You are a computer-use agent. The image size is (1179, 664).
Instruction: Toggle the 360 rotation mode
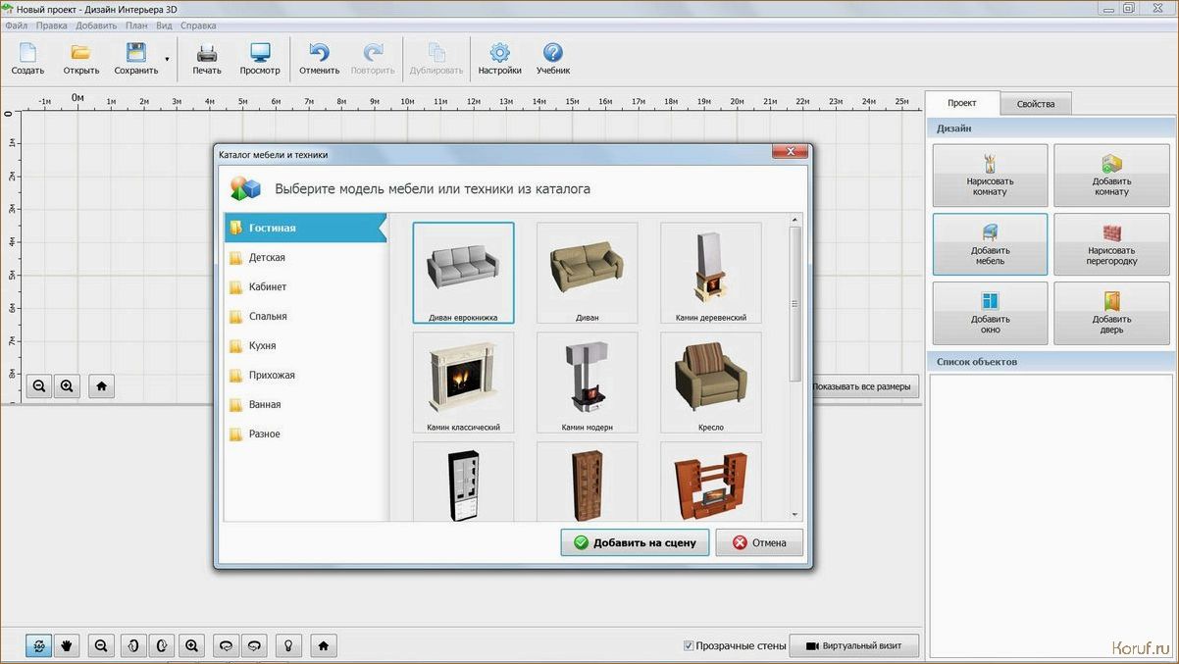pos(39,645)
